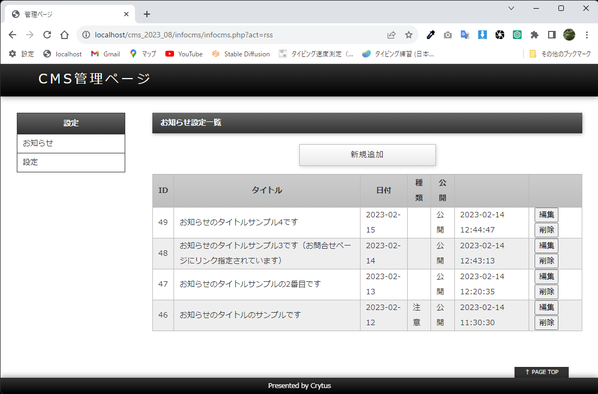This screenshot has height=394, width=598.
Task: Bookmark this page with the star icon
Action: tap(409, 35)
